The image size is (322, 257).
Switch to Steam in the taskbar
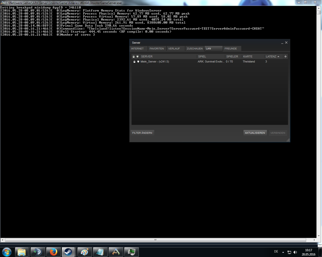(68, 252)
